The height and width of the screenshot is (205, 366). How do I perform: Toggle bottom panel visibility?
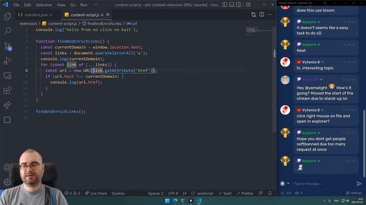coord(232,5)
